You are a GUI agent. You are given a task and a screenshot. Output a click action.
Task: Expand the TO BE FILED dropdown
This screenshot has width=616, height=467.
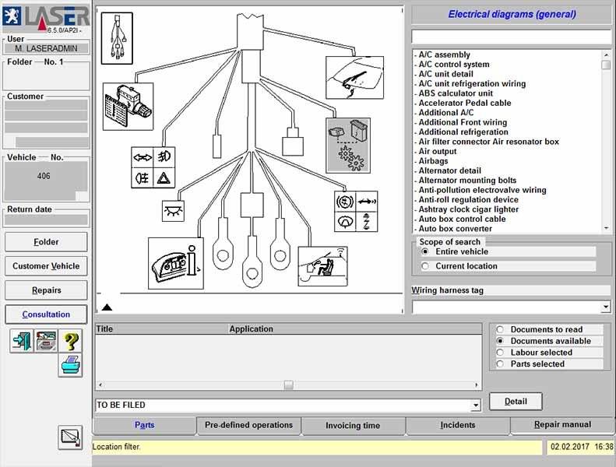(476, 406)
